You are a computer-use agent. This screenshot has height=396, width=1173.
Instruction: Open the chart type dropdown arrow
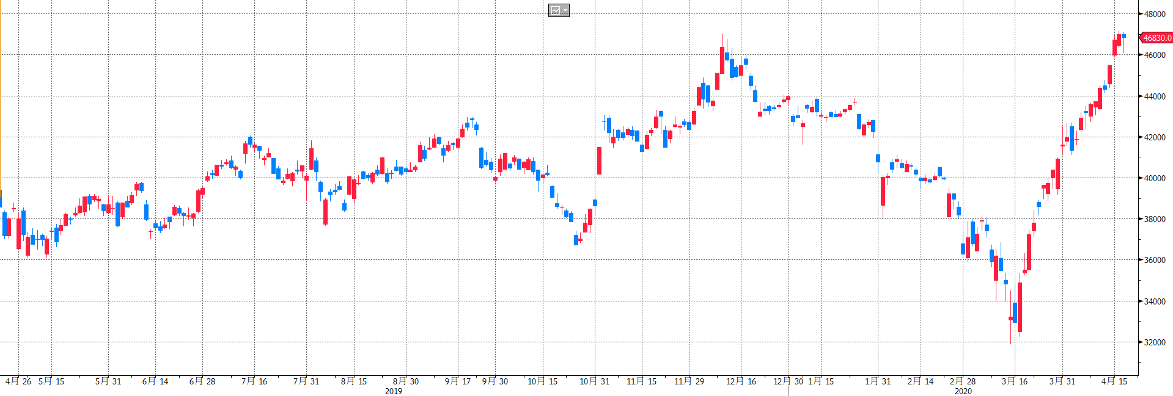coord(565,10)
